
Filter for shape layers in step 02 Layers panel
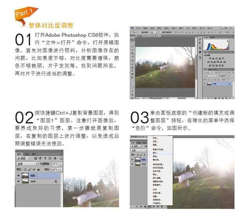point(50,158)
